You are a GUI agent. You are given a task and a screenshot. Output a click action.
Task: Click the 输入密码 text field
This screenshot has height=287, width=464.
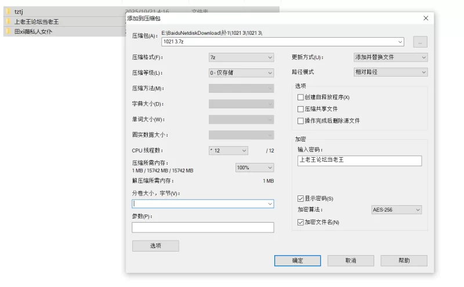click(x=359, y=161)
